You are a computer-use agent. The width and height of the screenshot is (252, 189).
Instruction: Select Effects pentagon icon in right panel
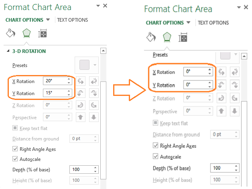click(167, 37)
